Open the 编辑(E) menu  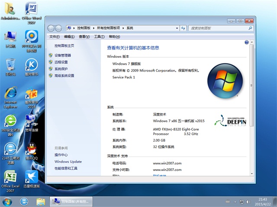pyautogui.click(x=69, y=37)
